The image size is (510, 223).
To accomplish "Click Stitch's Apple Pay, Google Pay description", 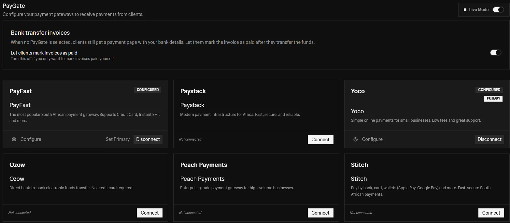I will pos(421,191).
